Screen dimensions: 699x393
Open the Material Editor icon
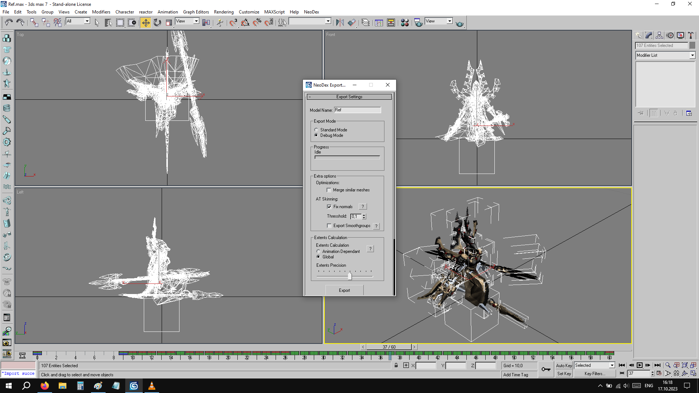(x=404, y=23)
